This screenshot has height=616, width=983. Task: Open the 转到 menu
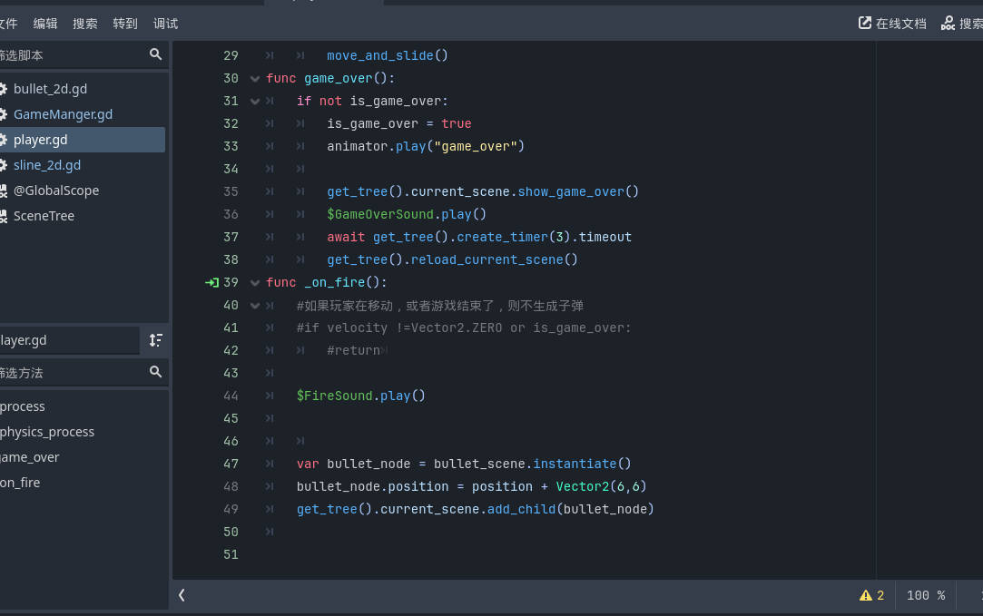point(125,24)
